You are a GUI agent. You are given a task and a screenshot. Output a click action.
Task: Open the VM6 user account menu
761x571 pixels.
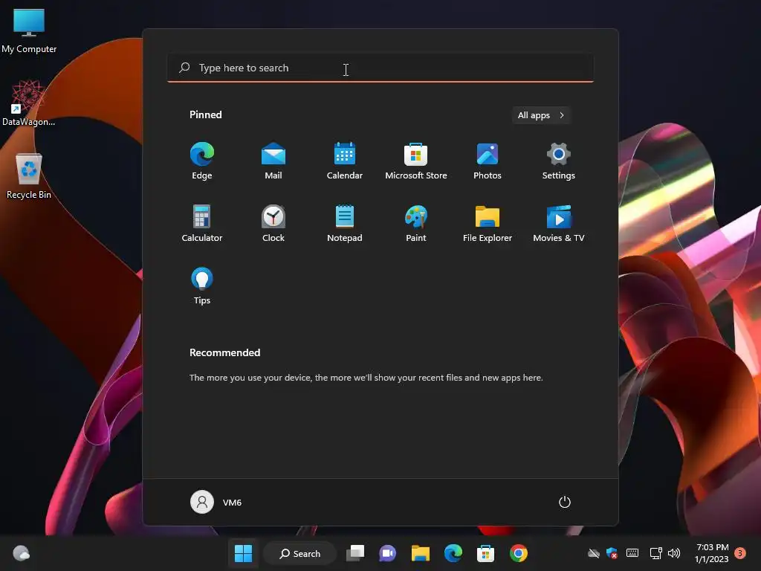coord(216,502)
